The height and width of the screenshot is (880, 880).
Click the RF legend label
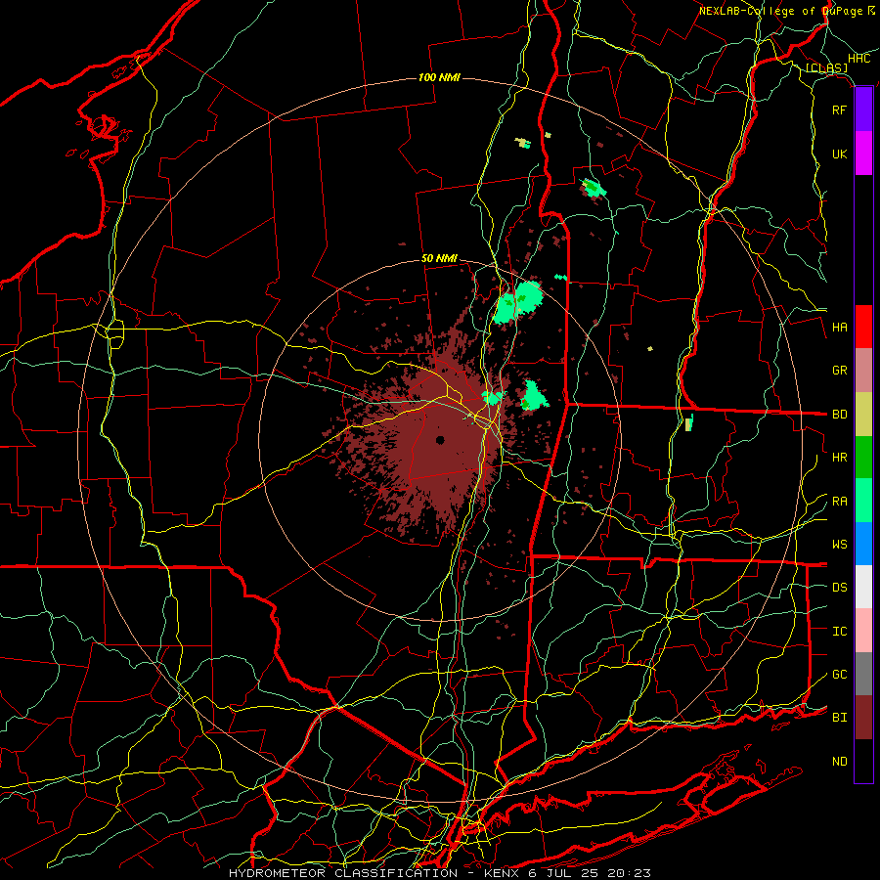click(x=839, y=110)
